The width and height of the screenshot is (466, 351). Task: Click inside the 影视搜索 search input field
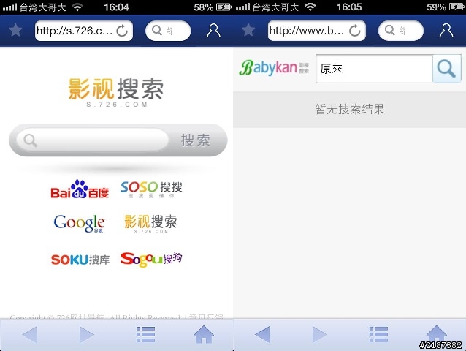coord(93,140)
